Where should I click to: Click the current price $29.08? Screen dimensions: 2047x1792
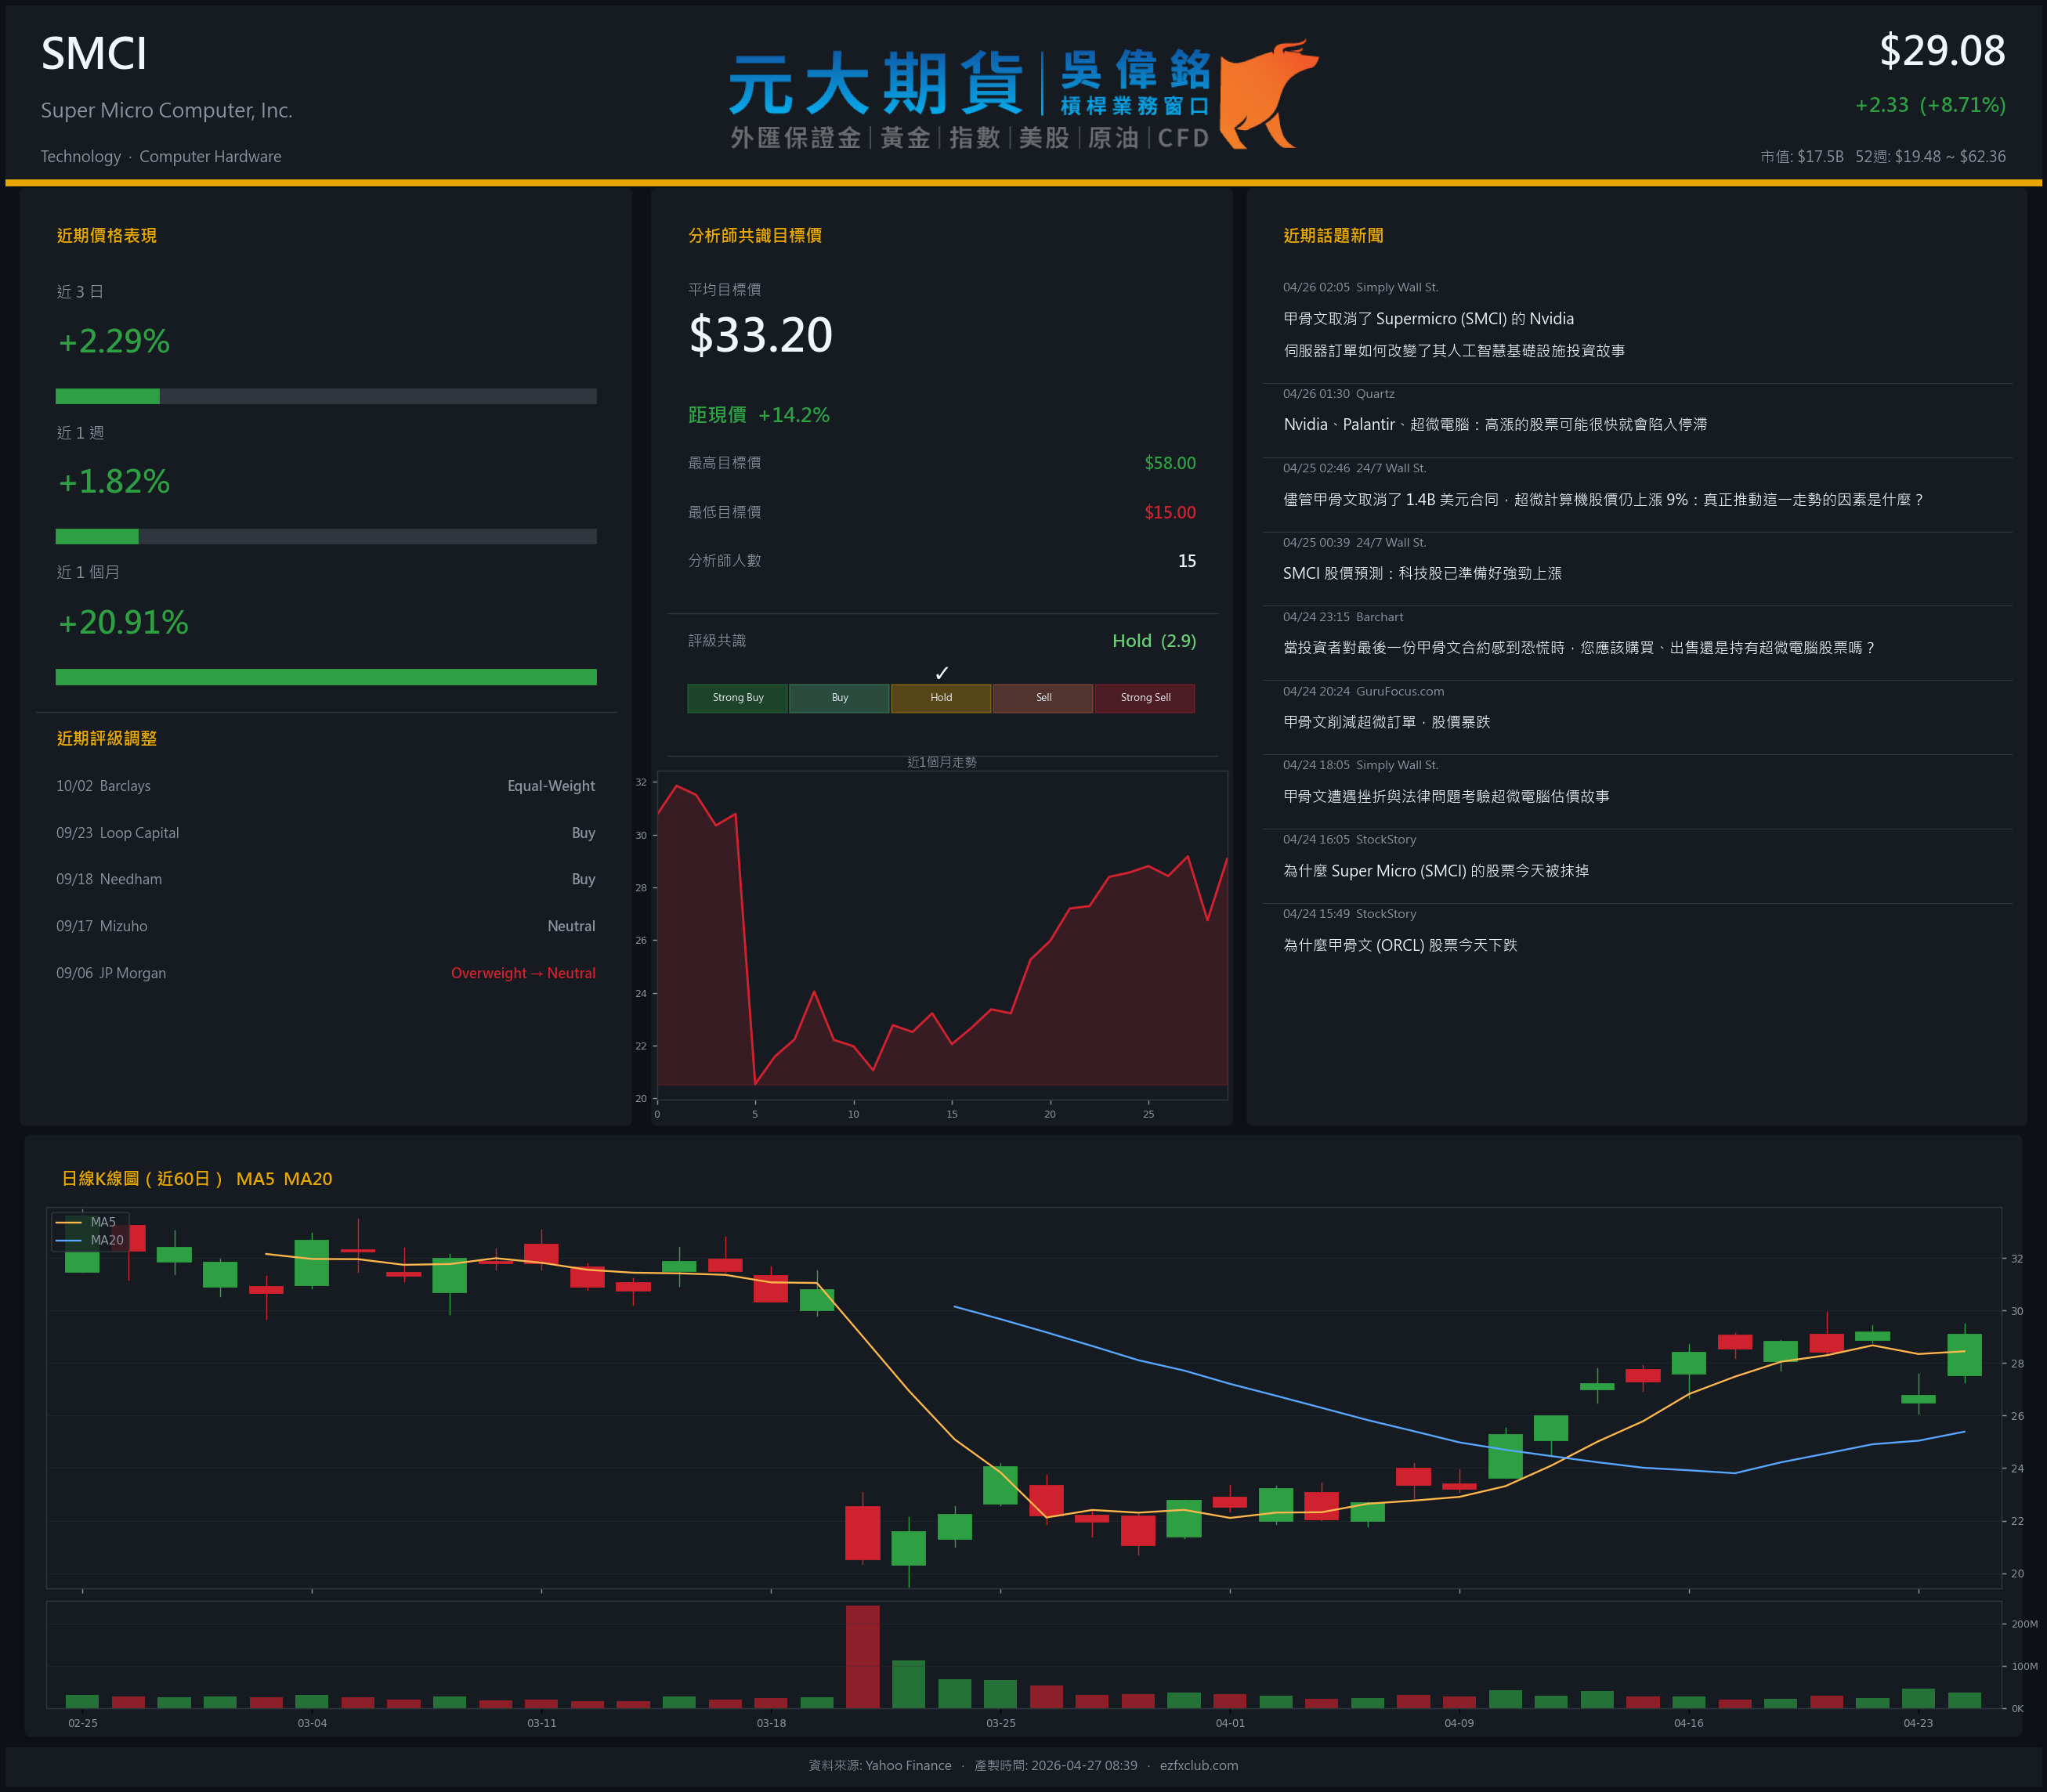(x=1942, y=51)
